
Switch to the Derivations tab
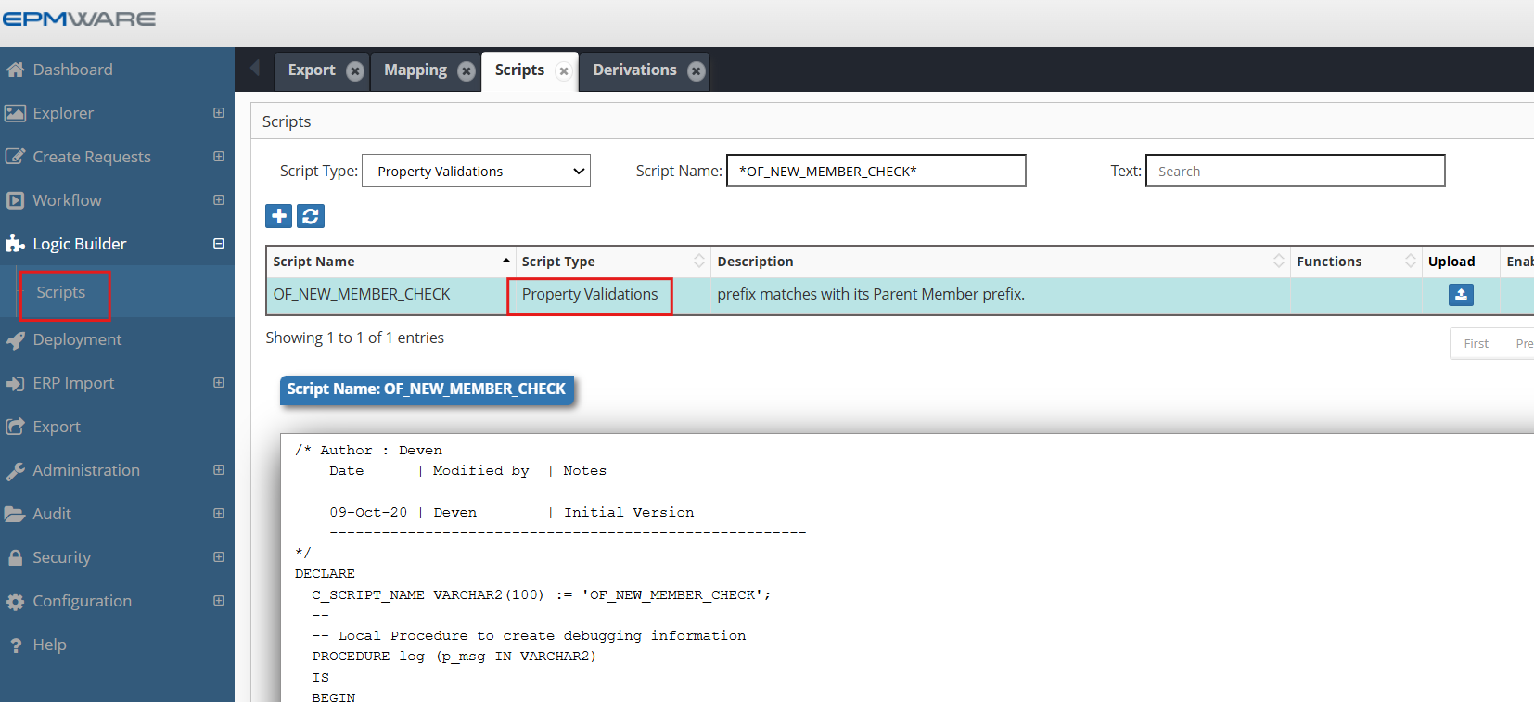634,70
